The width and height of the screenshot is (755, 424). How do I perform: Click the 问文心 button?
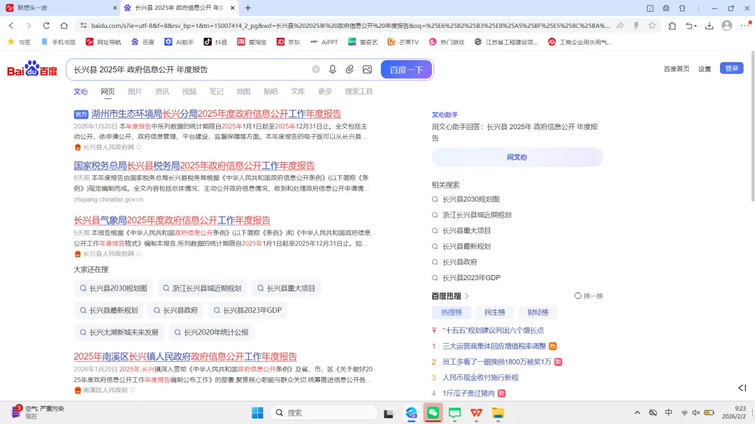(x=517, y=157)
